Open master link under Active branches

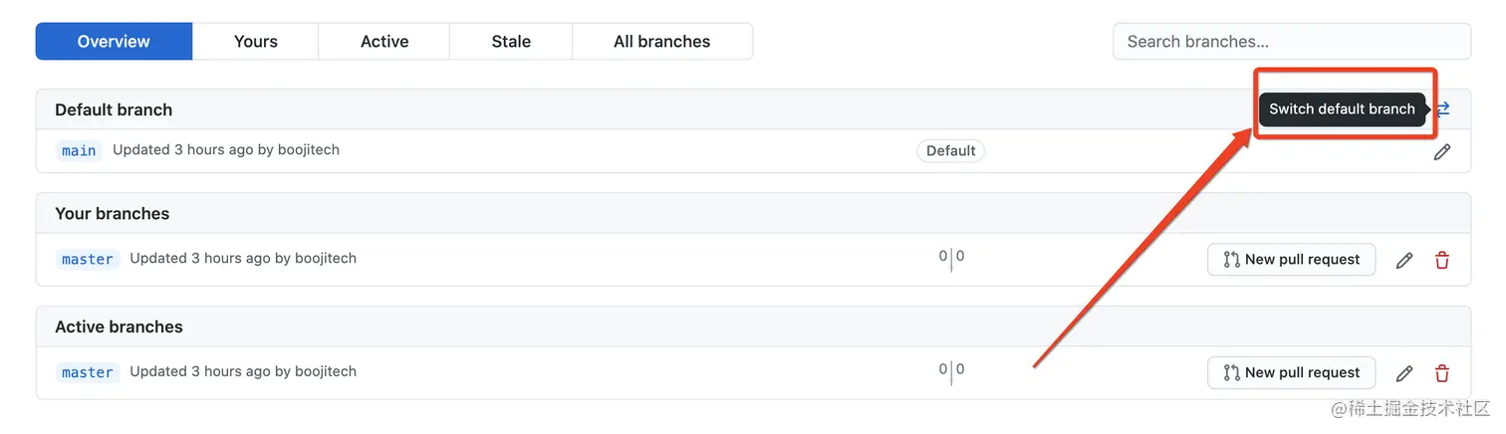pos(88,373)
